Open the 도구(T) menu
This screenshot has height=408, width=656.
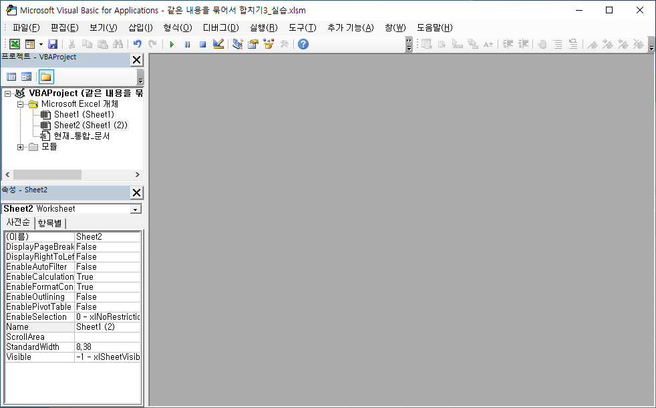point(303,27)
